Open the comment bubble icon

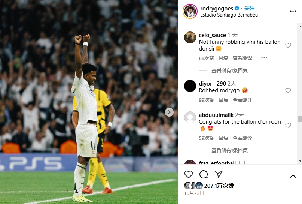coord(204,174)
